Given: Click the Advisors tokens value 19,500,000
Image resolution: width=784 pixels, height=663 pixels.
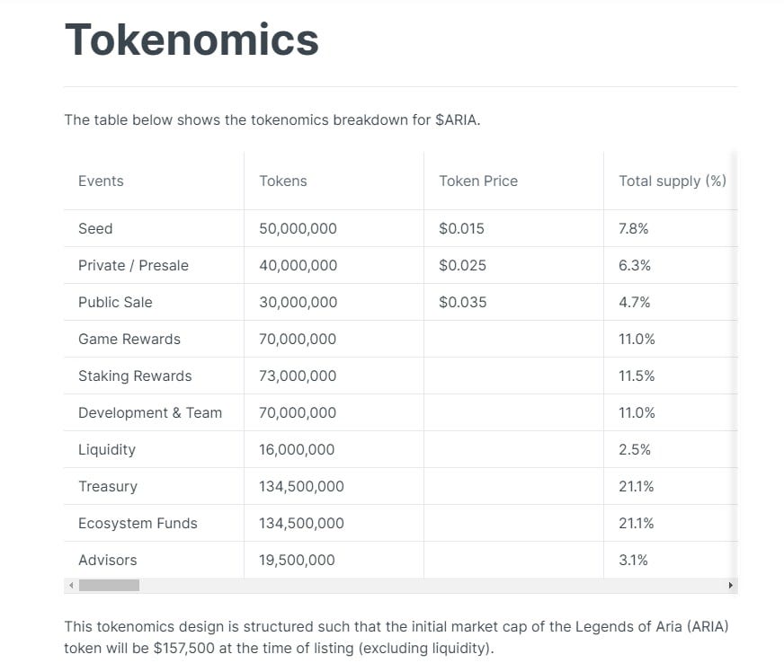Looking at the screenshot, I should pos(297,560).
